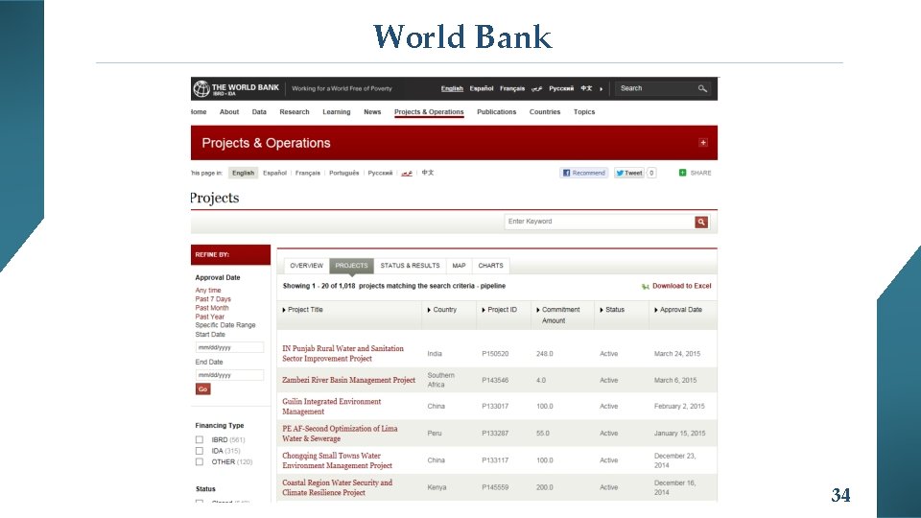Switch to the Charts tab
Screen dimensions: 921x518
point(490,266)
